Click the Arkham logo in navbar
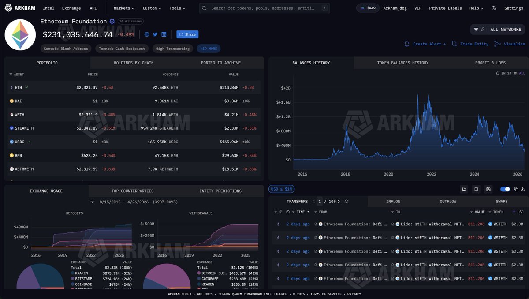 click(x=20, y=8)
